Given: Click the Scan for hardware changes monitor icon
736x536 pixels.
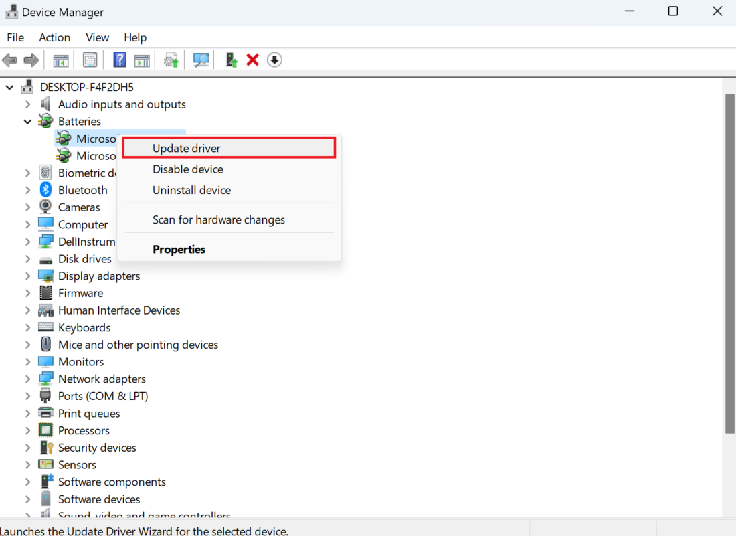Looking at the screenshot, I should (x=201, y=60).
